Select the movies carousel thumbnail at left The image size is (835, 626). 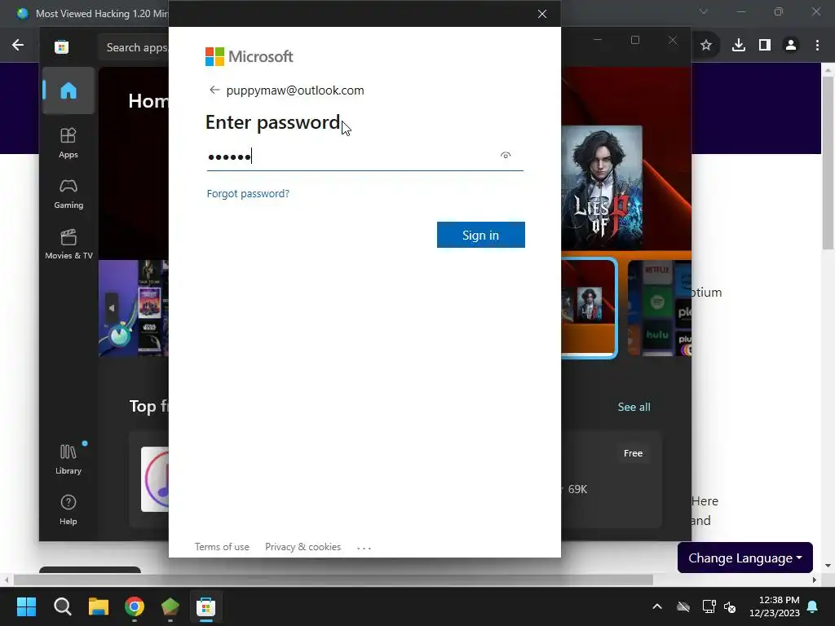(x=135, y=307)
